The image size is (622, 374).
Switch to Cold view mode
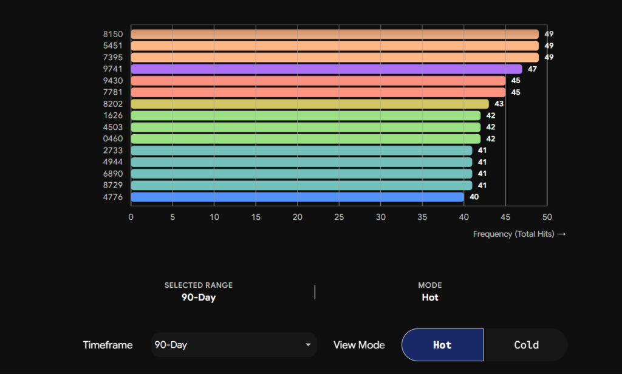pyautogui.click(x=526, y=345)
